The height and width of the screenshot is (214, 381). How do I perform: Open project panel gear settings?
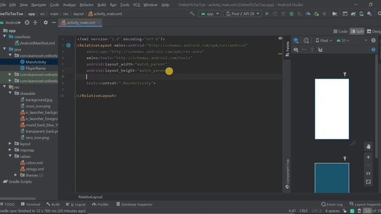(x=45, y=23)
